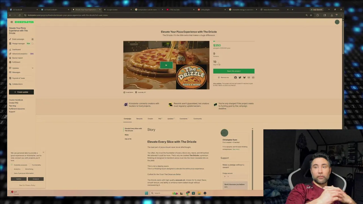Open the All or nothing link
Viewport: 363px width, 204px height.
(217, 84)
